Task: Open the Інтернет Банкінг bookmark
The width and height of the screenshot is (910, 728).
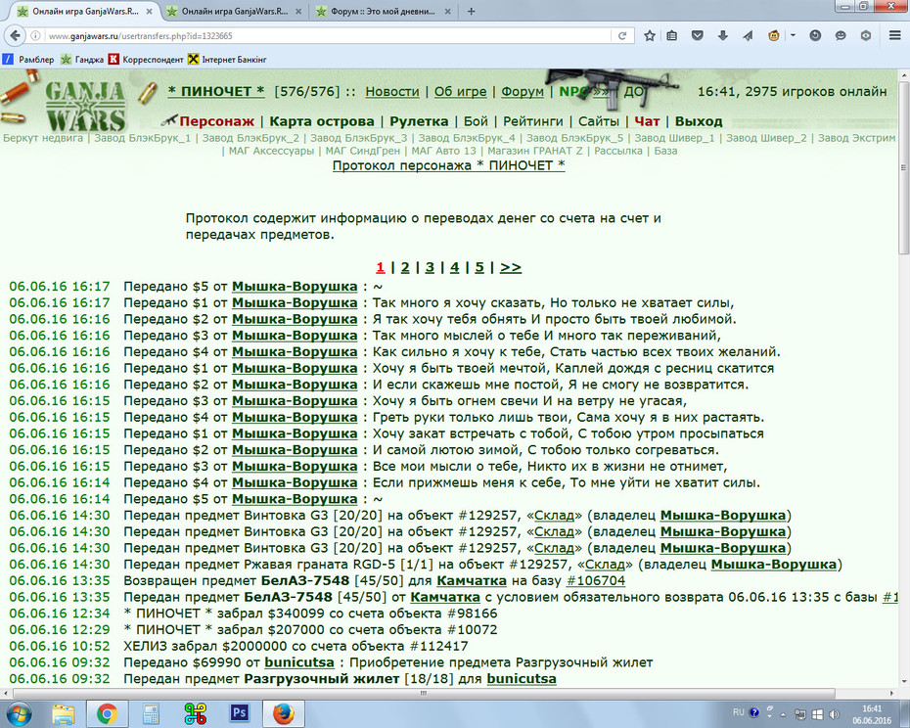Action: pos(227,60)
